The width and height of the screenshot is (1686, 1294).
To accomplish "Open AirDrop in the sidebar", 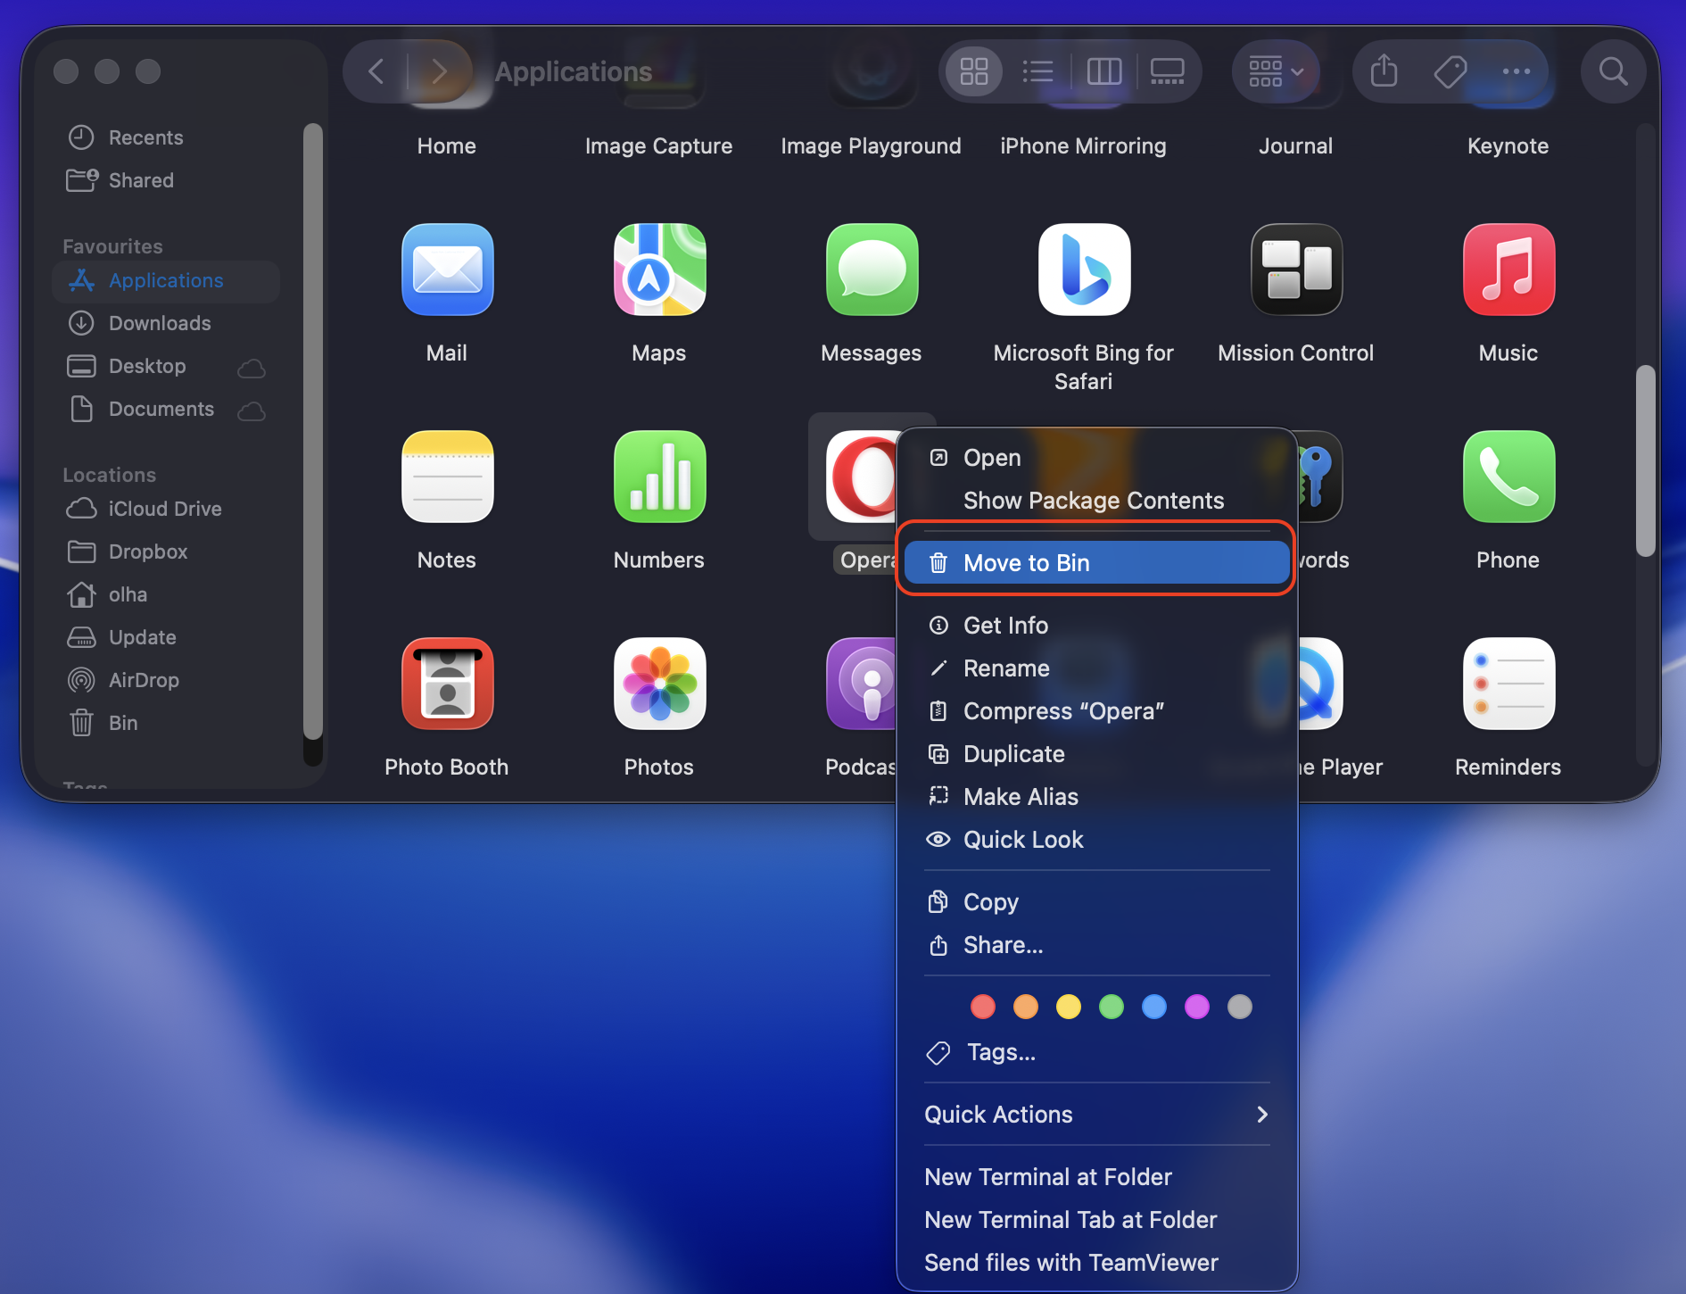I will coord(166,680).
